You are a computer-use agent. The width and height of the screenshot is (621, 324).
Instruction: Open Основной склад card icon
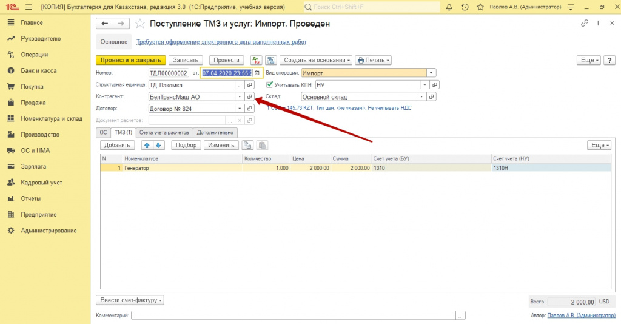coord(431,96)
